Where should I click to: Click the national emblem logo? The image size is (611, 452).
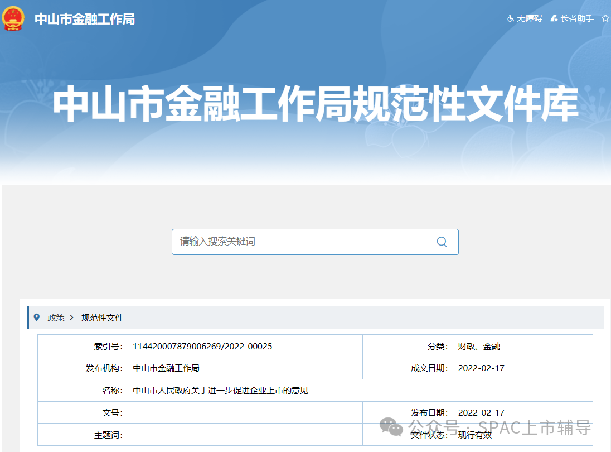coord(13,18)
